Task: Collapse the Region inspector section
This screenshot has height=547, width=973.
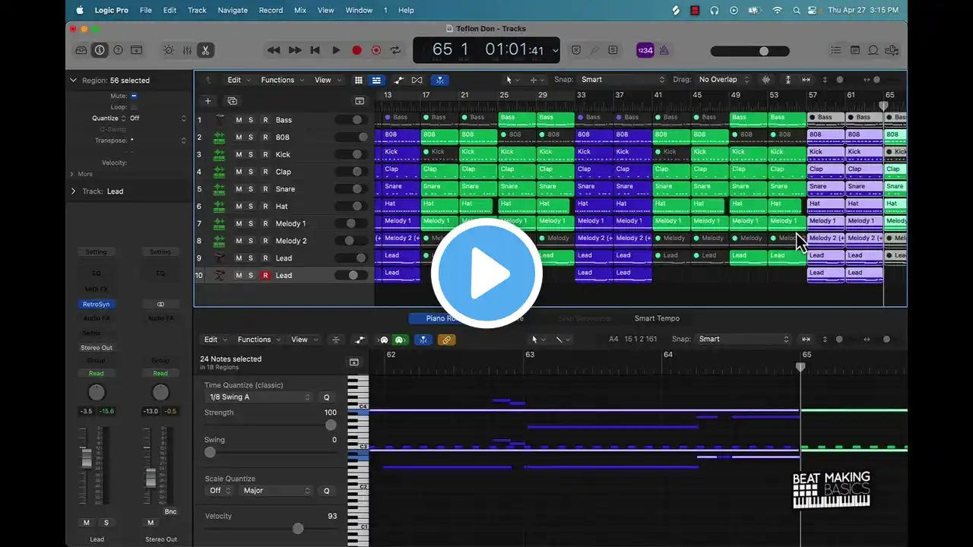Action: click(74, 81)
